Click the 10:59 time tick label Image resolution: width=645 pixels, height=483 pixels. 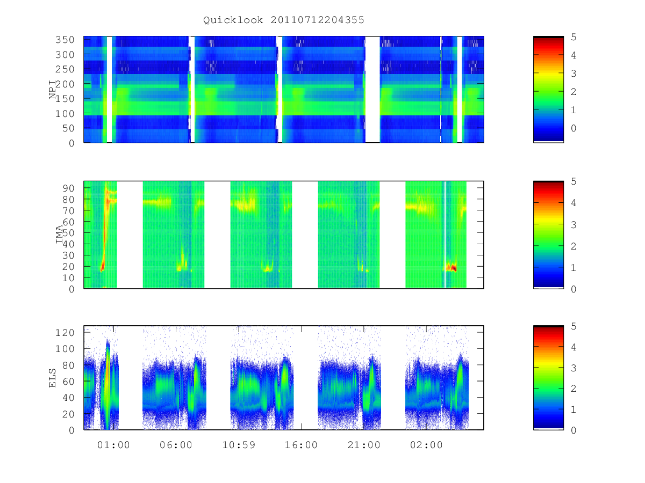[239, 445]
